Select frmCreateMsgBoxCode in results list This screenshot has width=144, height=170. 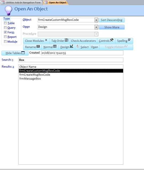[x=71, y=75]
